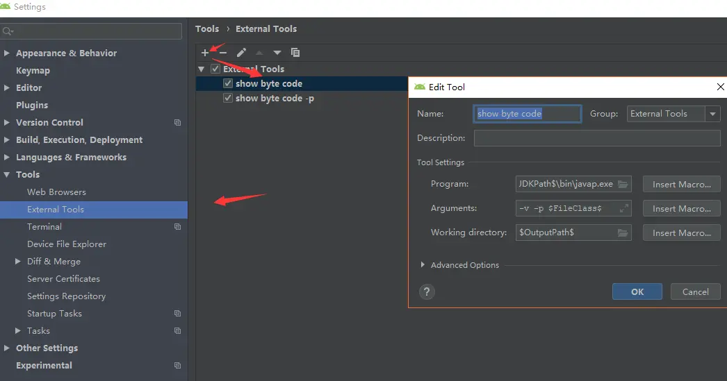727x381 pixels.
Task: Cancel the Edit Tool dialog
Action: 696,291
